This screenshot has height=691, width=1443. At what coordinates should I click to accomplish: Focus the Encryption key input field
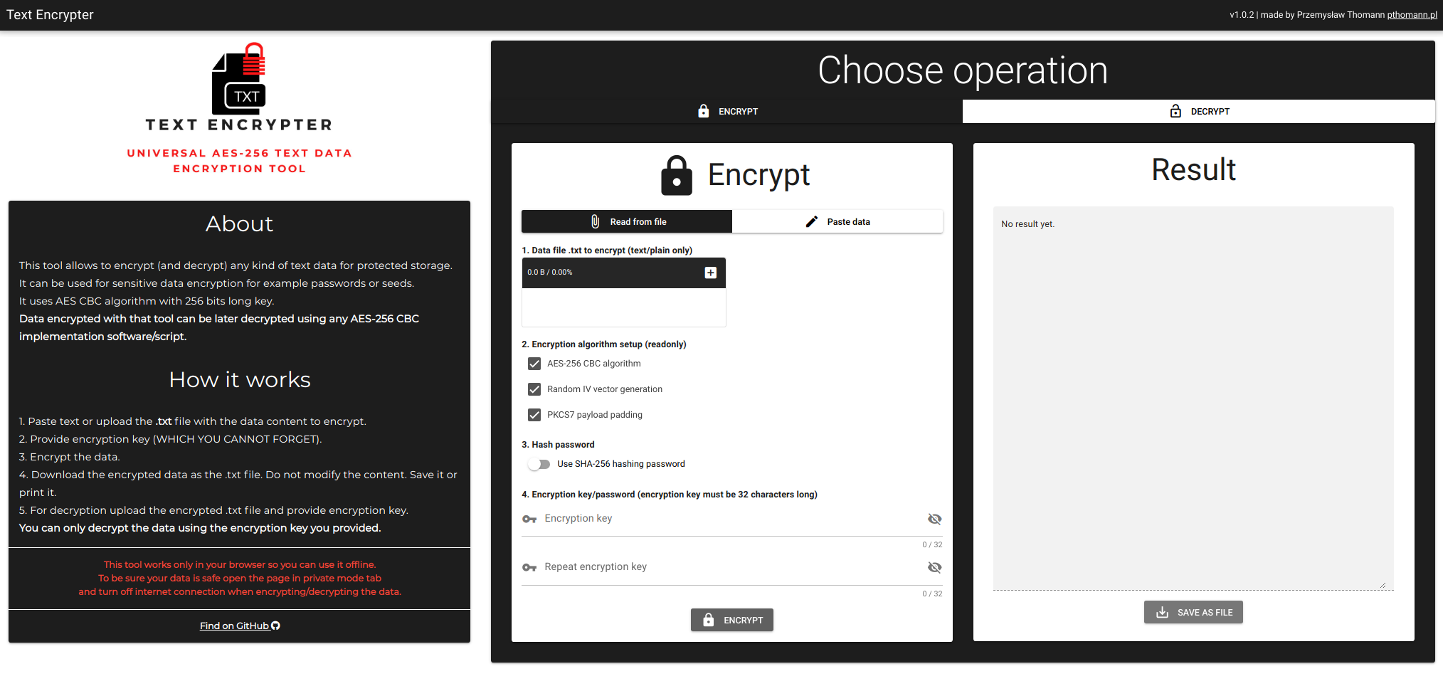pyautogui.click(x=732, y=519)
